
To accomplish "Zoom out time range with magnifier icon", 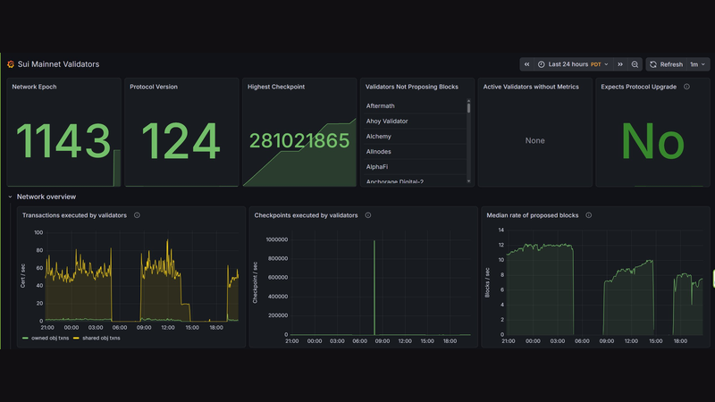I will [635, 64].
